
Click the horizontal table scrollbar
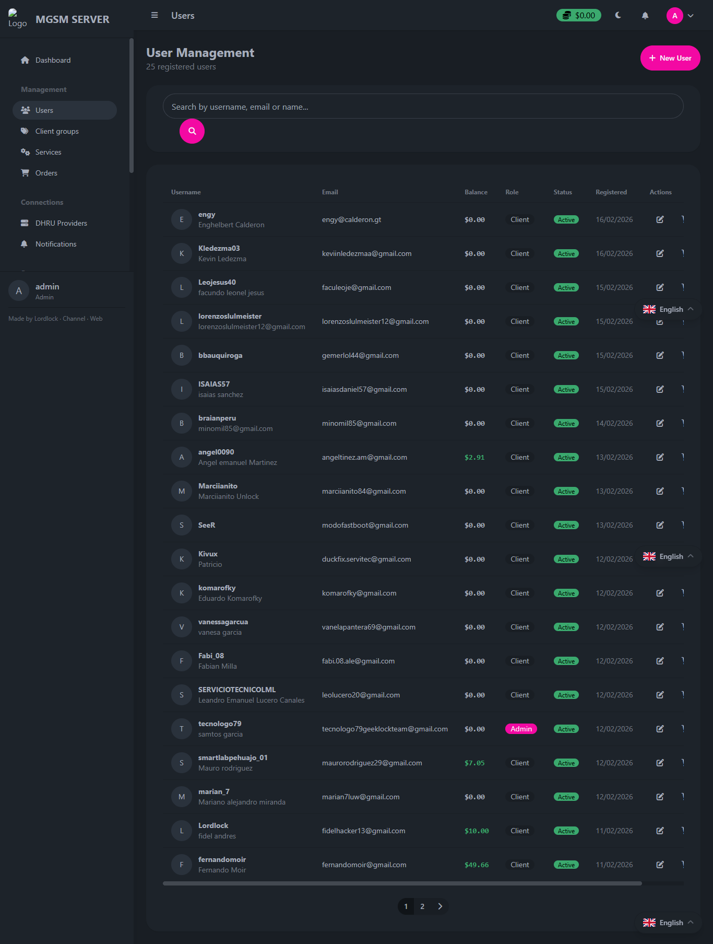(x=402, y=883)
